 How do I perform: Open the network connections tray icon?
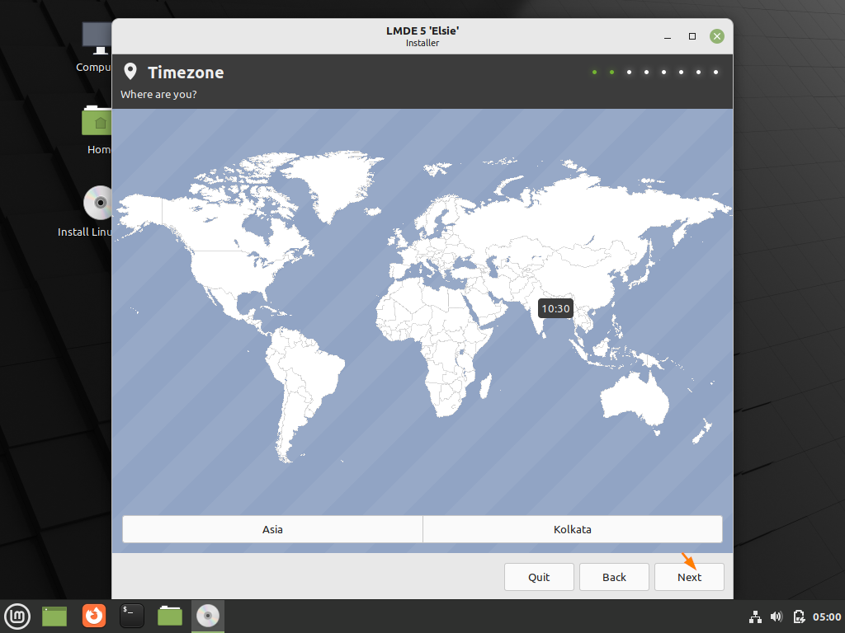(x=755, y=617)
